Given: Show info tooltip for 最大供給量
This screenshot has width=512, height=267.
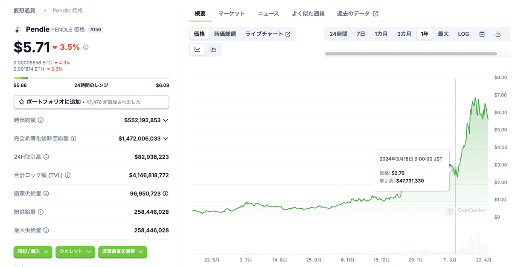Looking at the screenshot, I should 46,230.
